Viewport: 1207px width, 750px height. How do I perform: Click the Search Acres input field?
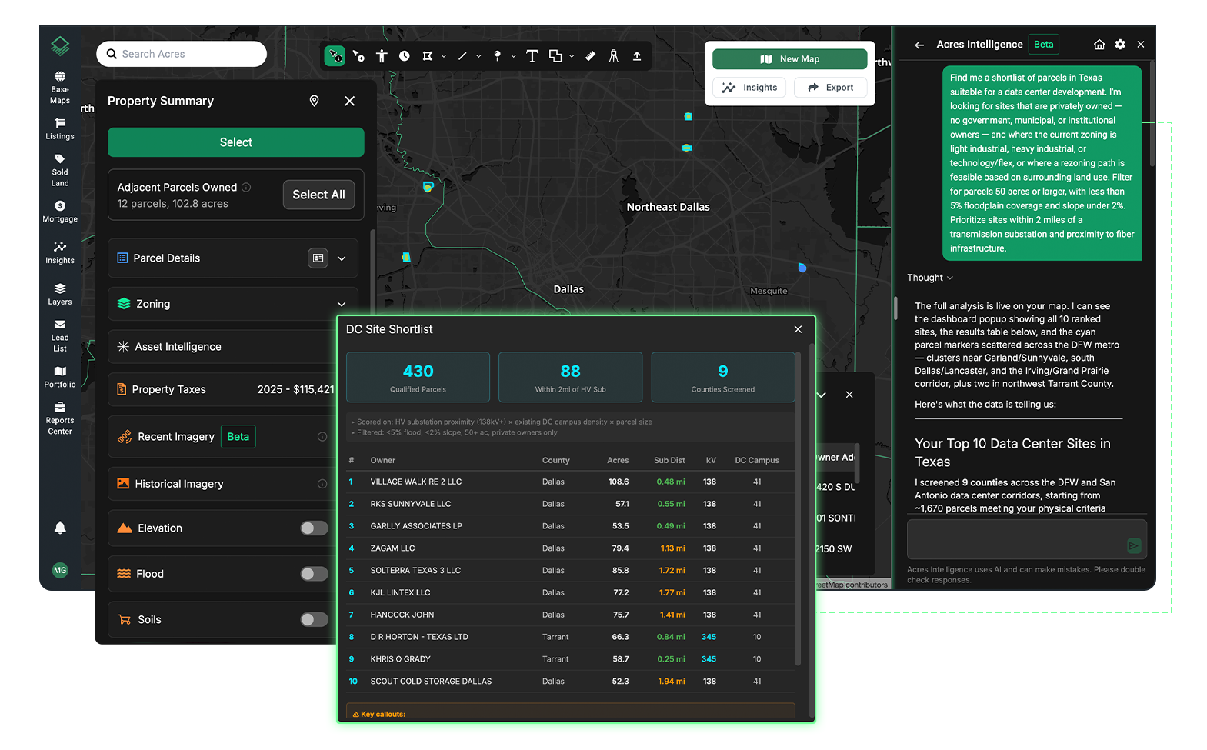click(182, 54)
